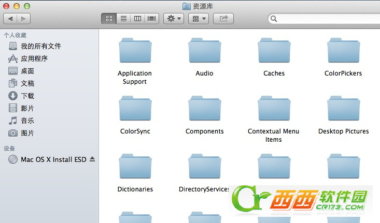Select 我的所有文件 in the sidebar
Image resolution: width=380 pixels, height=223 pixels.
coord(40,46)
